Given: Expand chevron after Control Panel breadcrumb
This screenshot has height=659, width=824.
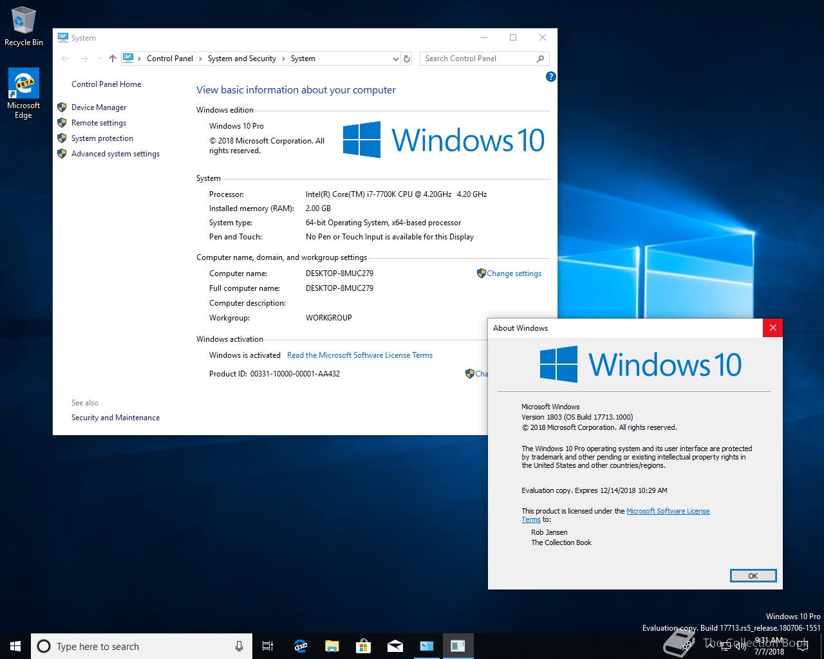Looking at the screenshot, I should (200, 59).
